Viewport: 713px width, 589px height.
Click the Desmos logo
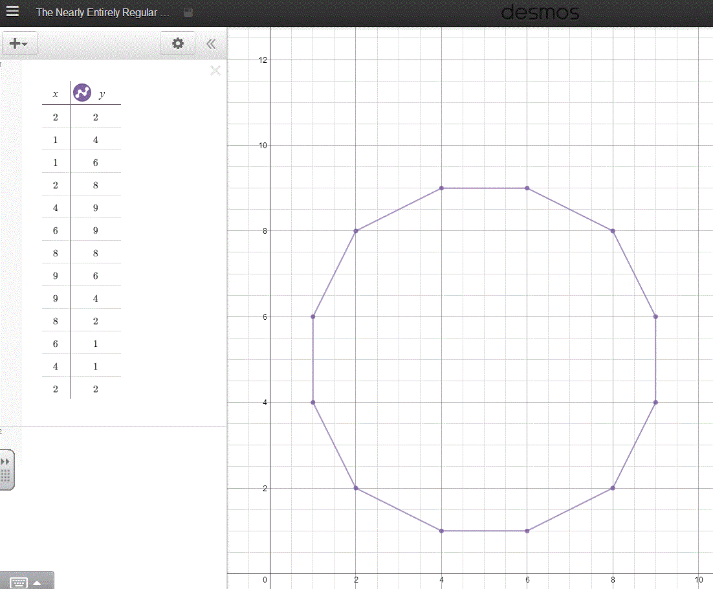[x=540, y=12]
